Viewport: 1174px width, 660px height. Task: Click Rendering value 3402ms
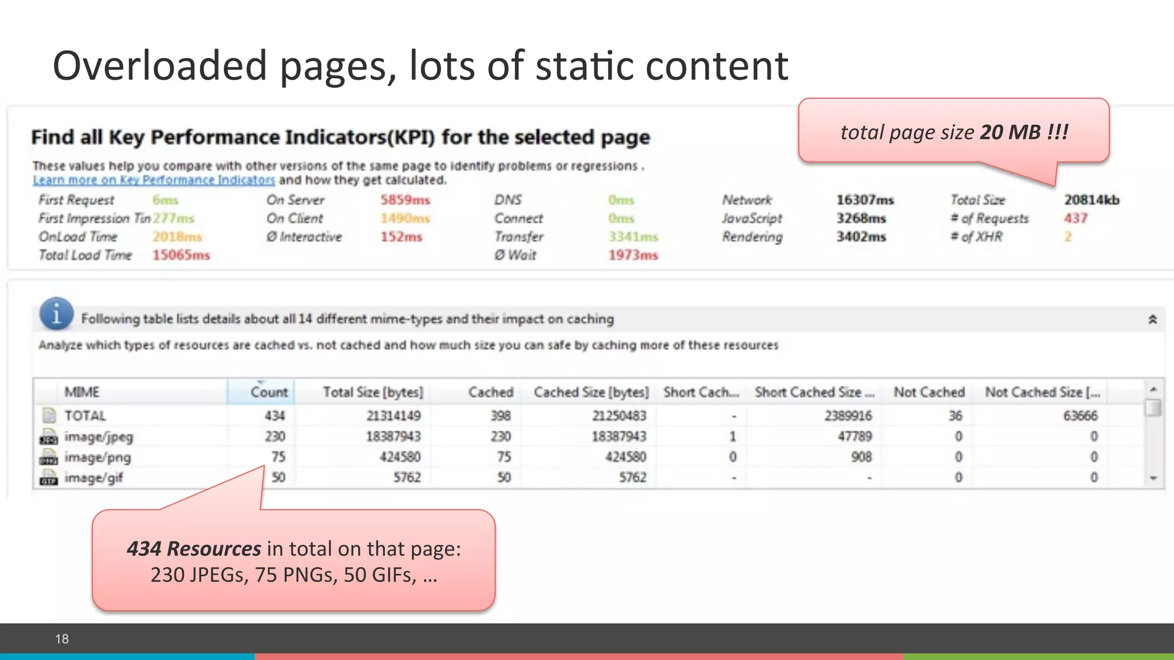(x=861, y=237)
